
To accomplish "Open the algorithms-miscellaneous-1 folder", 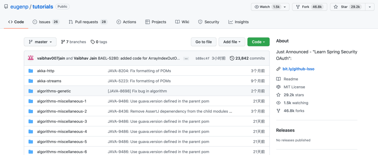I will (x=62, y=101).
